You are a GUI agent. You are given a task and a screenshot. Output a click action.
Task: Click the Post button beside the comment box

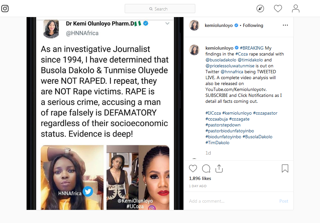[x=284, y=201]
